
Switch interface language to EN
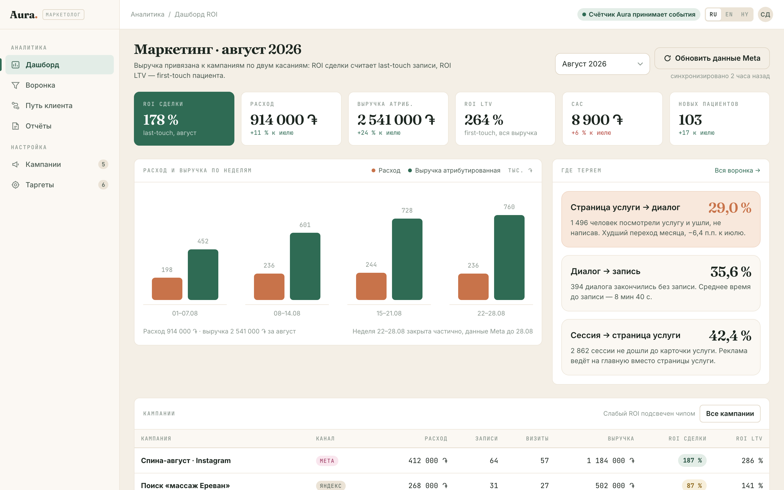click(x=729, y=15)
